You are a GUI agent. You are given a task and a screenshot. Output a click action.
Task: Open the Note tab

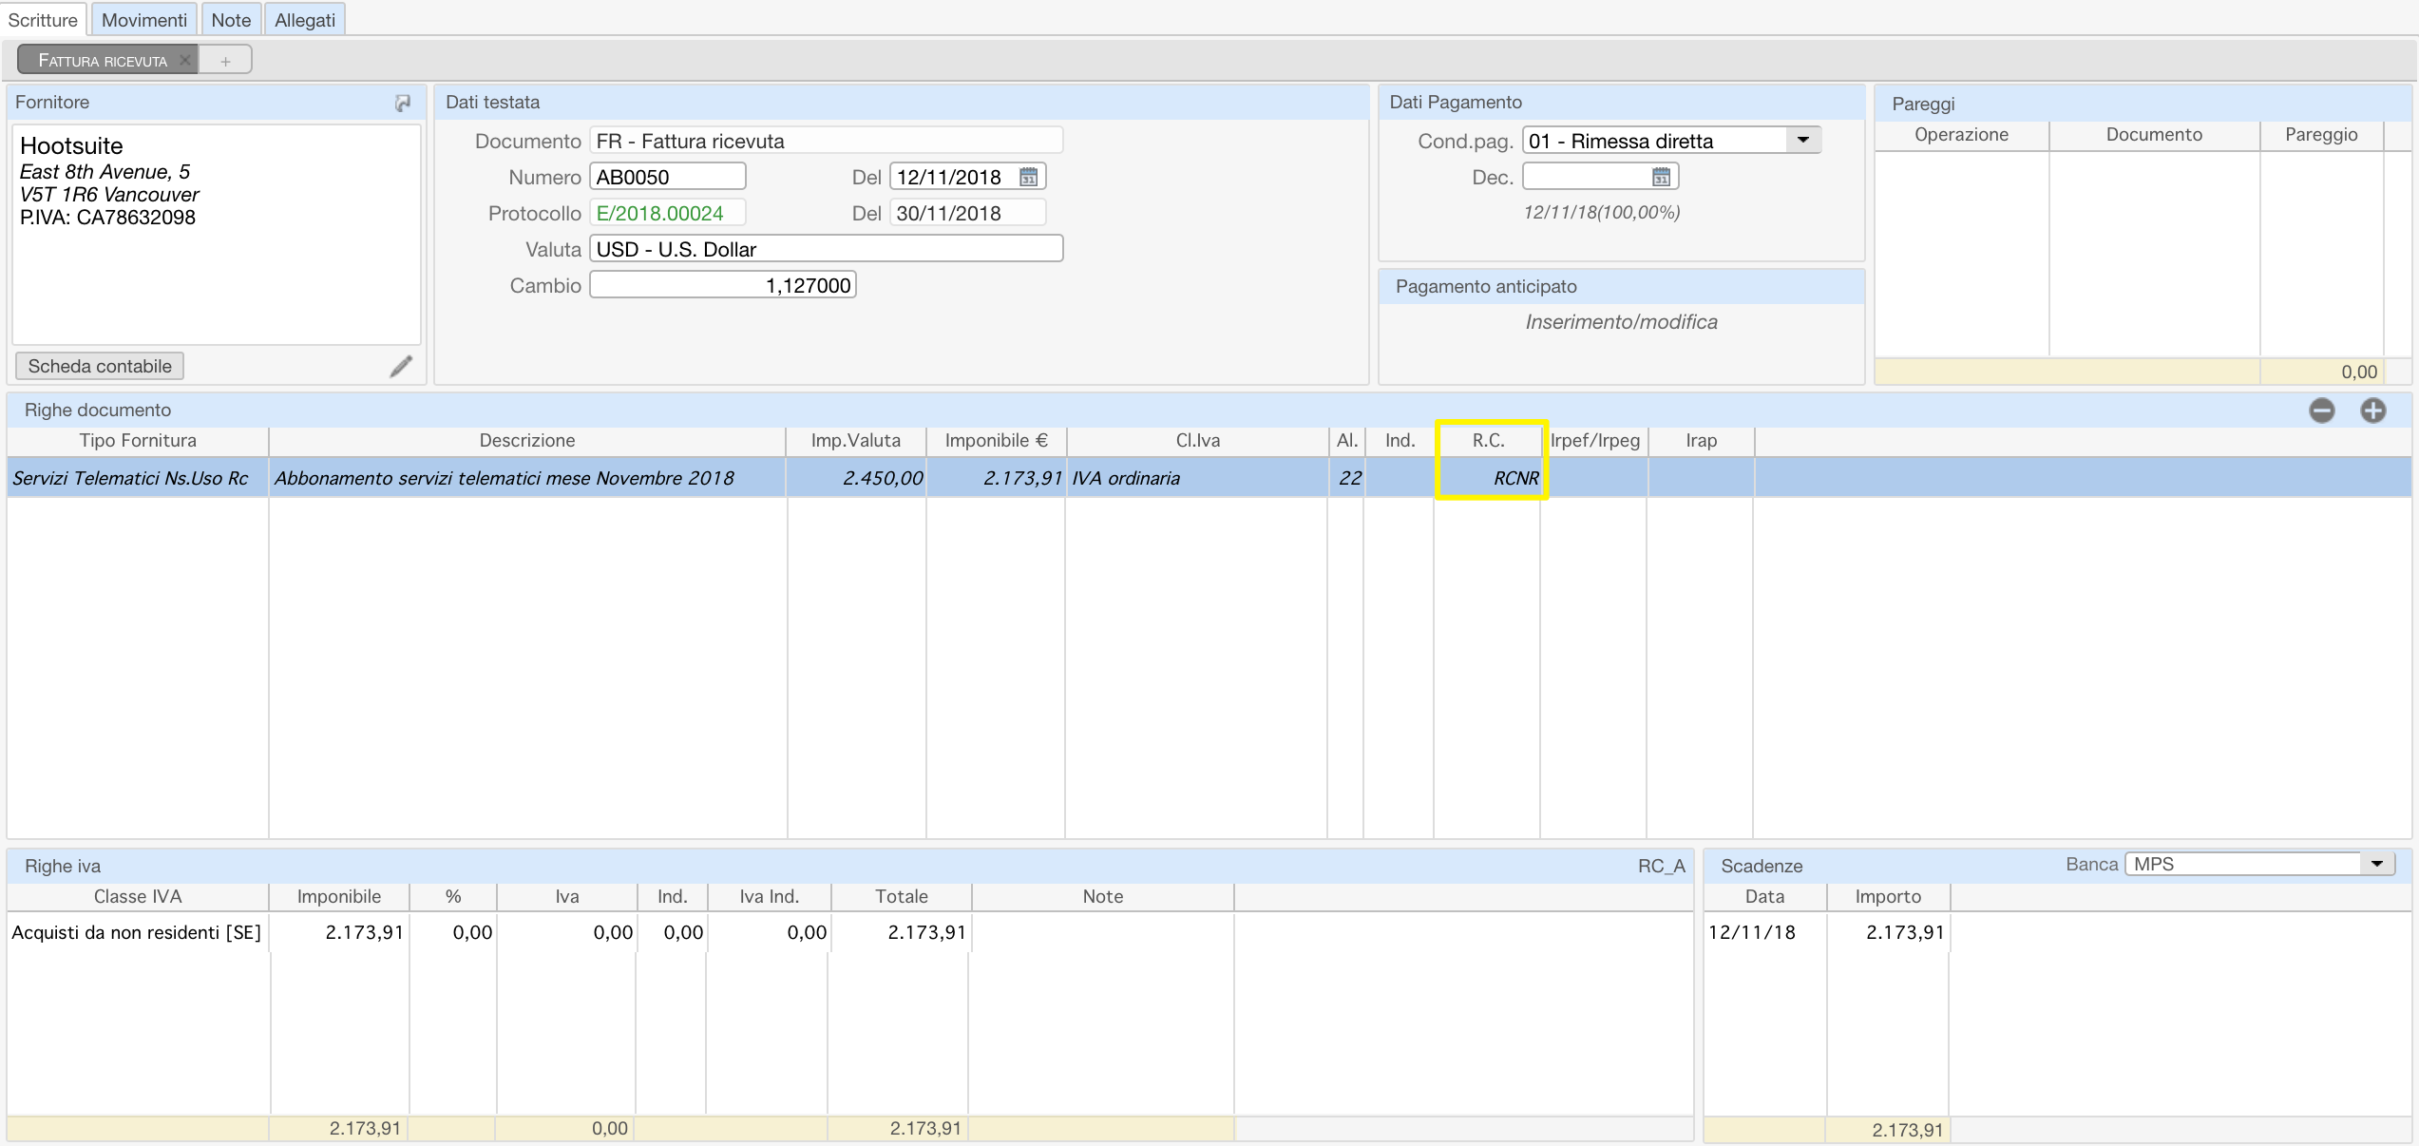pyautogui.click(x=231, y=20)
